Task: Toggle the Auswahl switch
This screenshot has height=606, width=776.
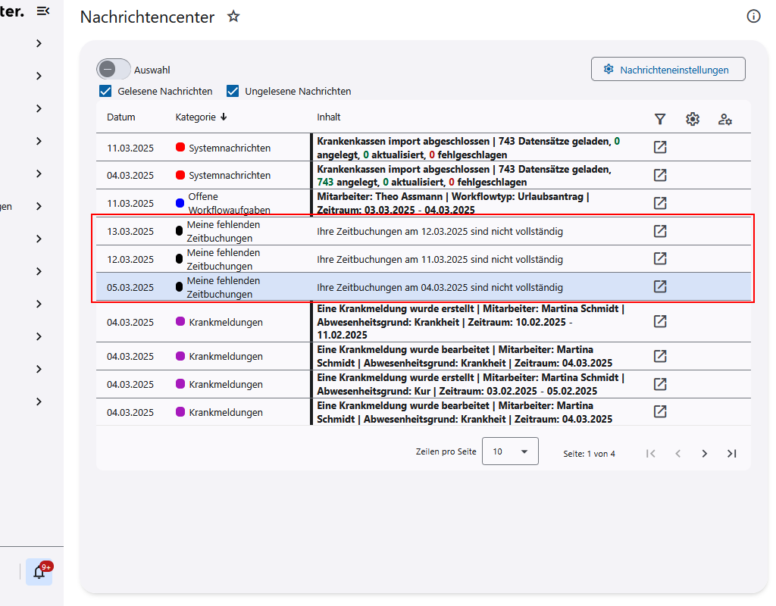Action: pos(114,69)
